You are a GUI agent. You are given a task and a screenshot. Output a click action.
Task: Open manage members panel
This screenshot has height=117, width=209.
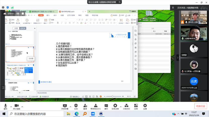[x=96, y=106]
